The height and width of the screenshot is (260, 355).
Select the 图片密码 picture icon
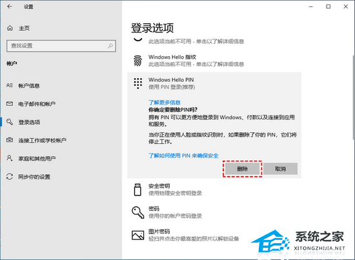tap(138, 235)
